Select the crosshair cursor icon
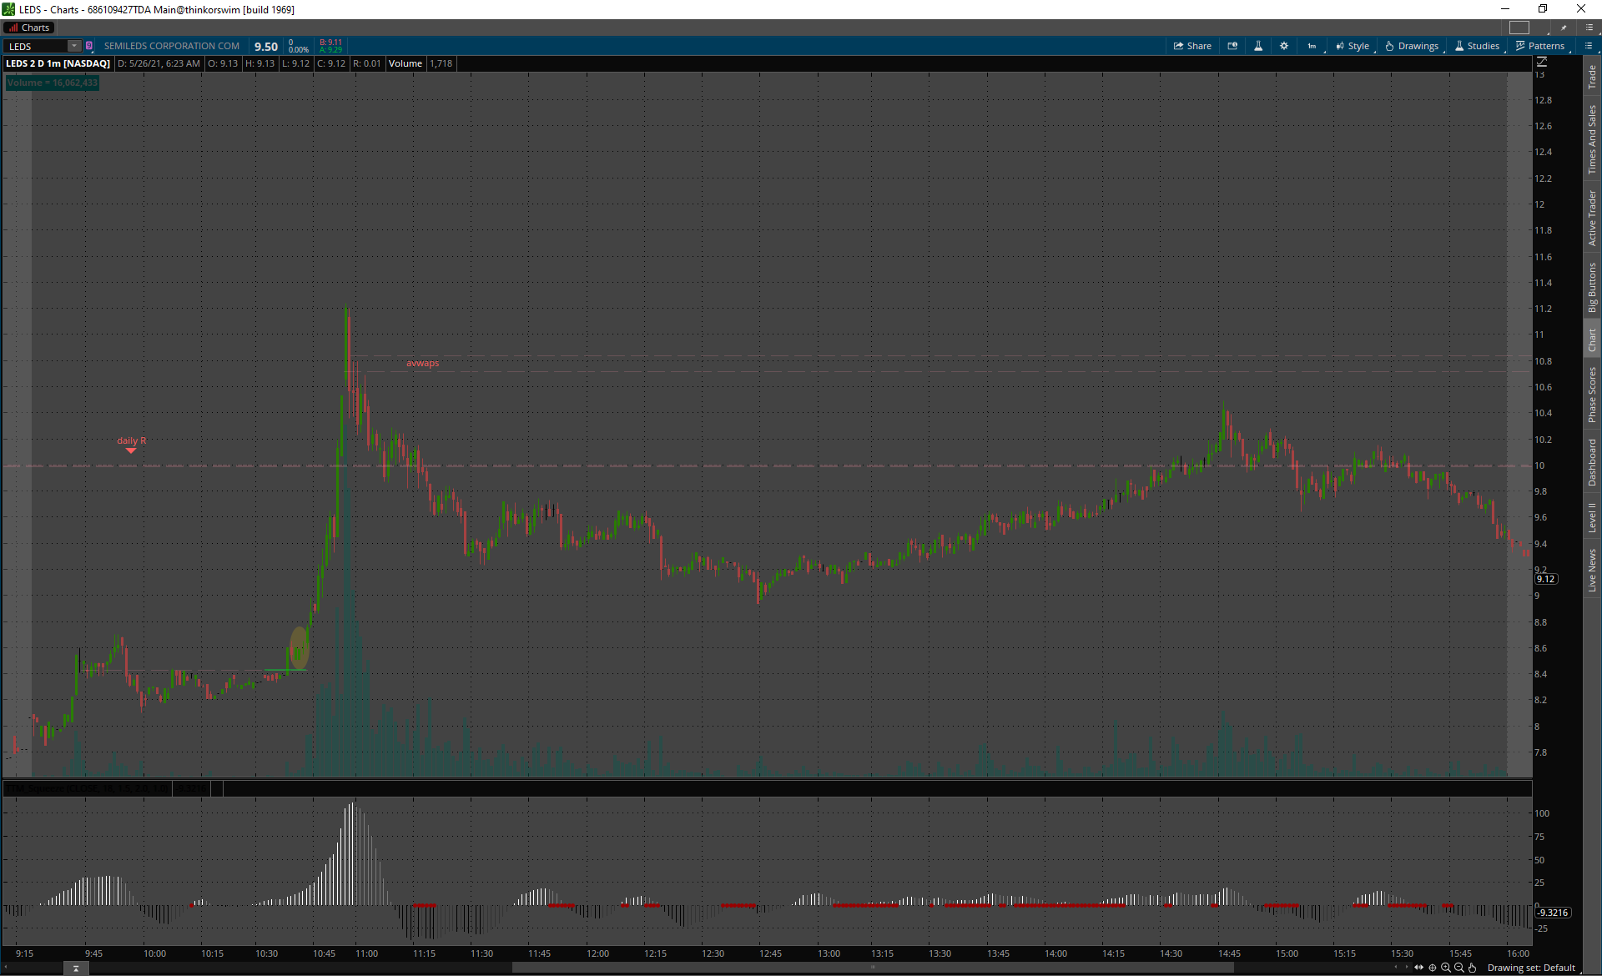The image size is (1602, 976). tap(1433, 968)
